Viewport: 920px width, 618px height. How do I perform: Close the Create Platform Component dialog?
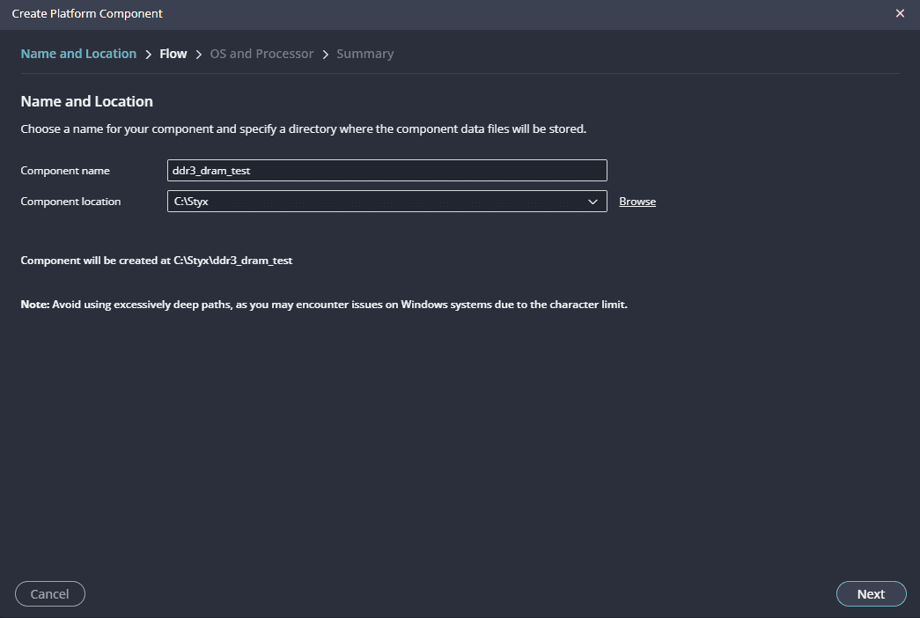click(900, 13)
